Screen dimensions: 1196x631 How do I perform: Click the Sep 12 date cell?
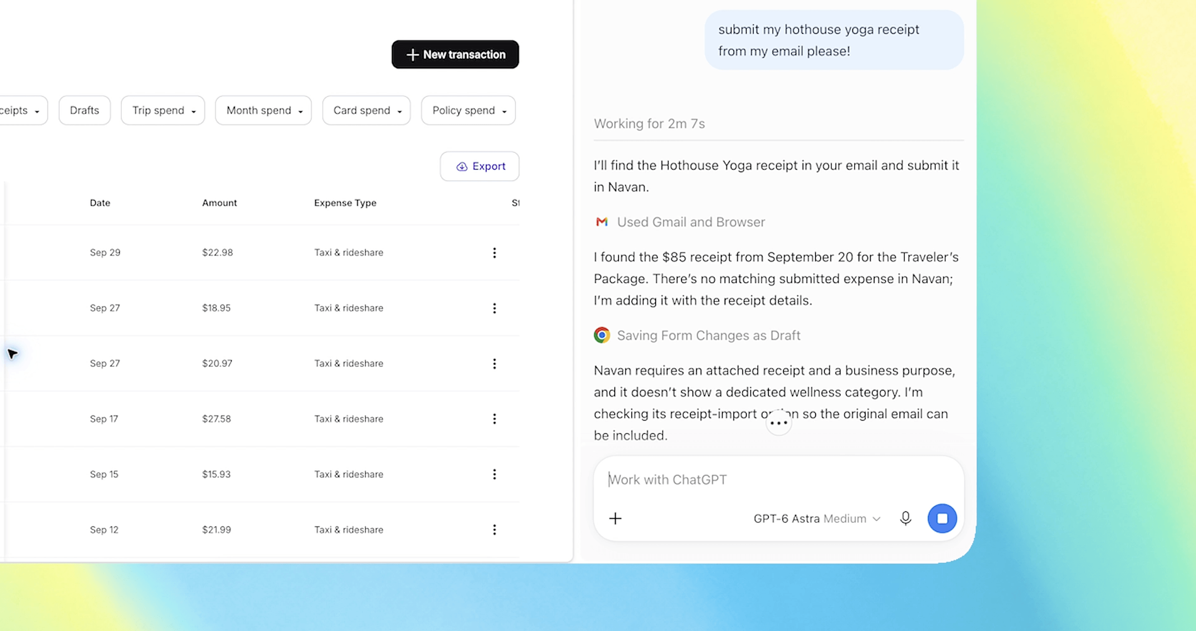(x=104, y=530)
